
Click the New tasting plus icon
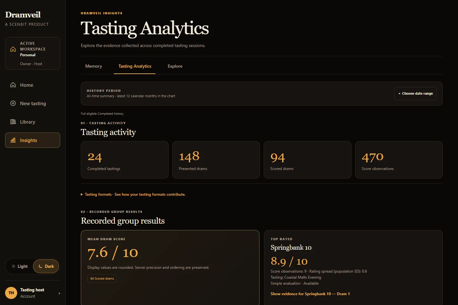pyautogui.click(x=13, y=103)
